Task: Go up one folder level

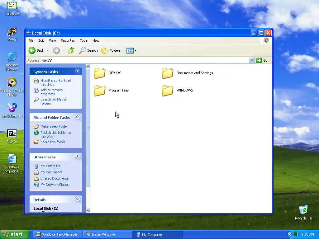Action: [71, 50]
